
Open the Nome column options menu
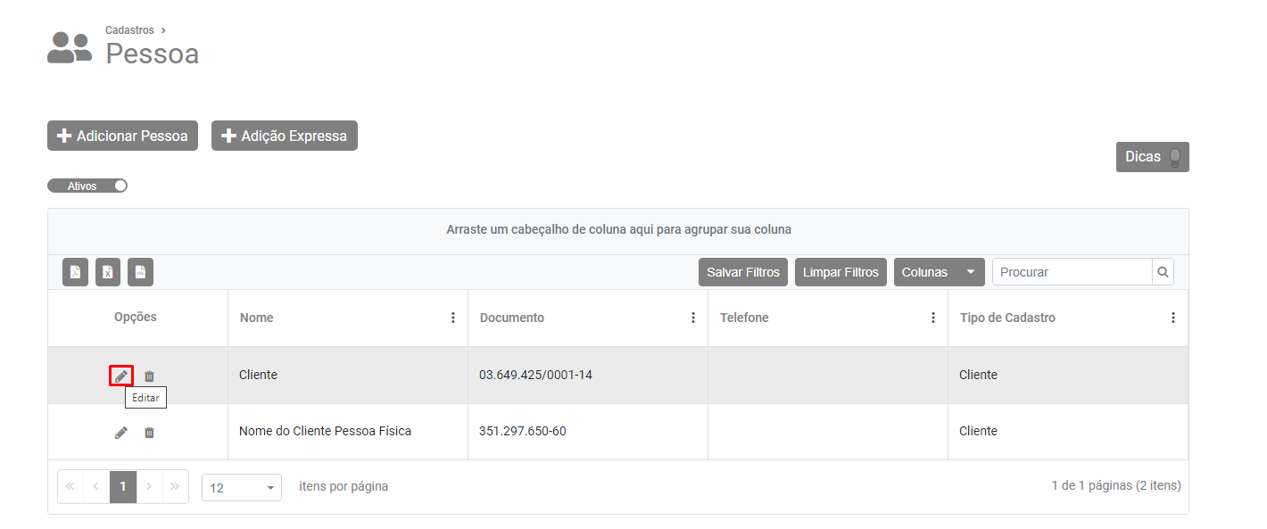coord(453,318)
